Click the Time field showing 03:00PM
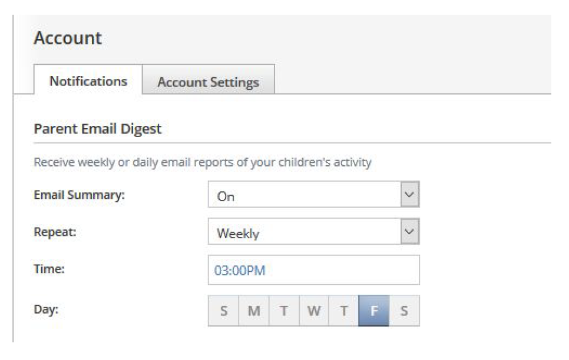569x360 pixels. (x=313, y=270)
